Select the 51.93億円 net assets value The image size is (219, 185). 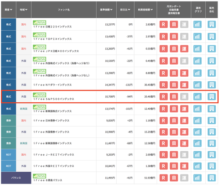pyautogui.click(x=150, y=178)
